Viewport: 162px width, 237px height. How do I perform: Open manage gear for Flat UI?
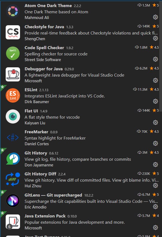(x=156, y=122)
